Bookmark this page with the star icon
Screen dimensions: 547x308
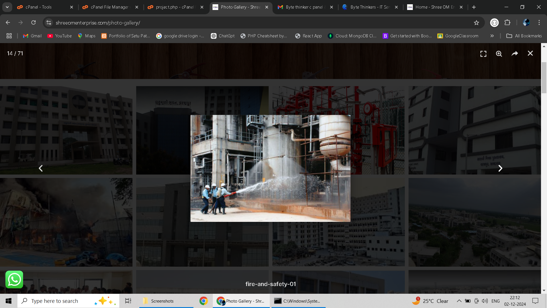click(476, 23)
